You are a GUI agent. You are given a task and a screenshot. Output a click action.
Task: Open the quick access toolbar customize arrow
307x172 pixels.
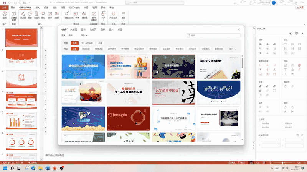(x=30, y=3)
